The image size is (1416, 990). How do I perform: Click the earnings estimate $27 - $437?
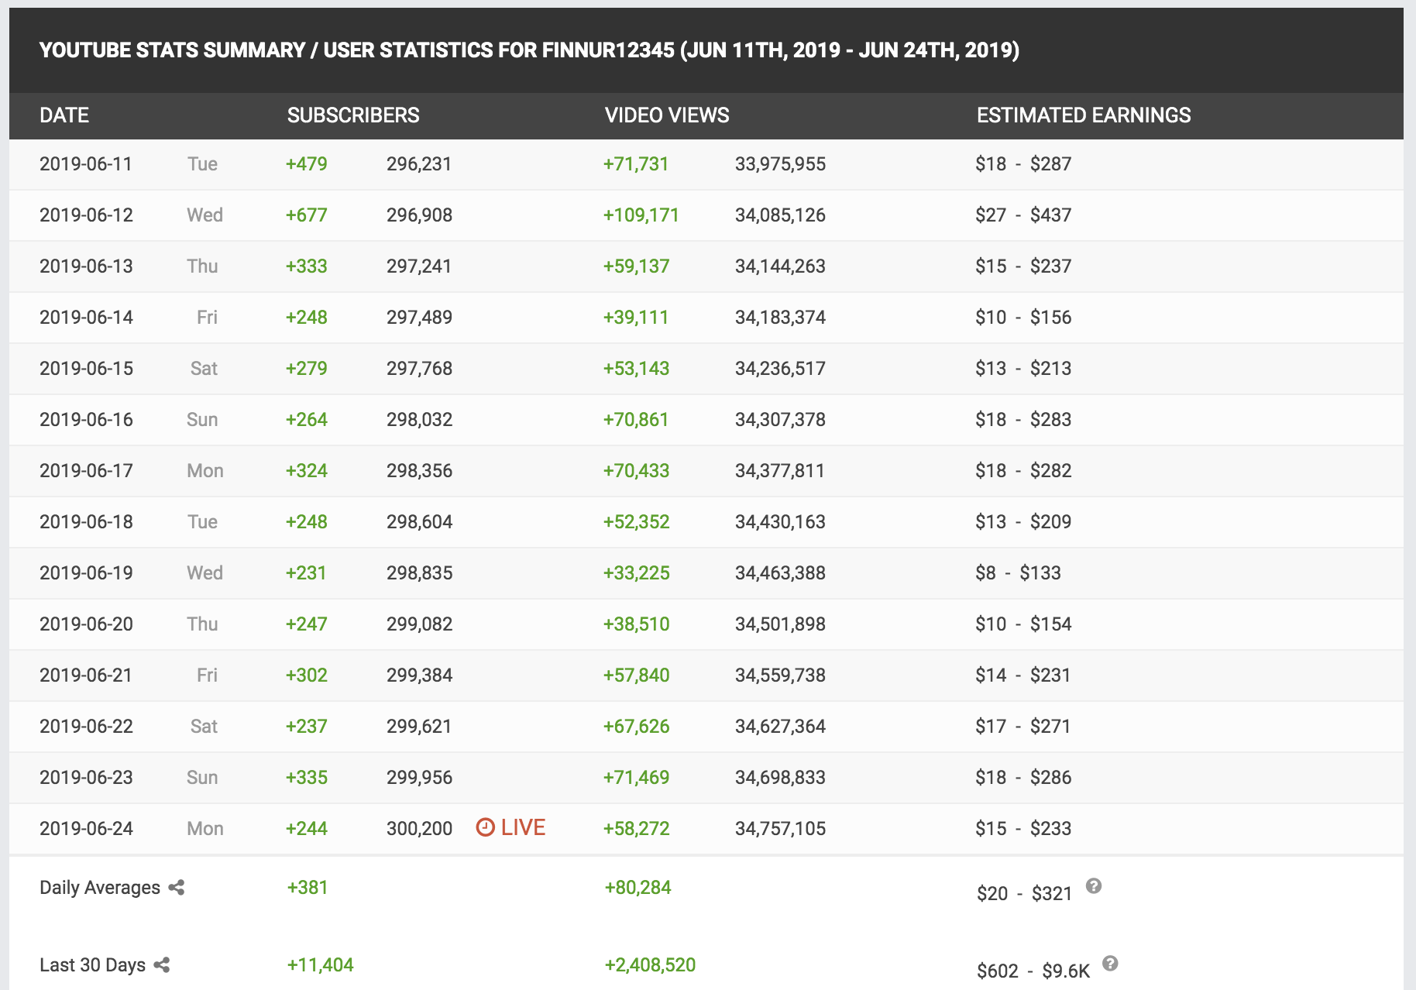click(1023, 215)
